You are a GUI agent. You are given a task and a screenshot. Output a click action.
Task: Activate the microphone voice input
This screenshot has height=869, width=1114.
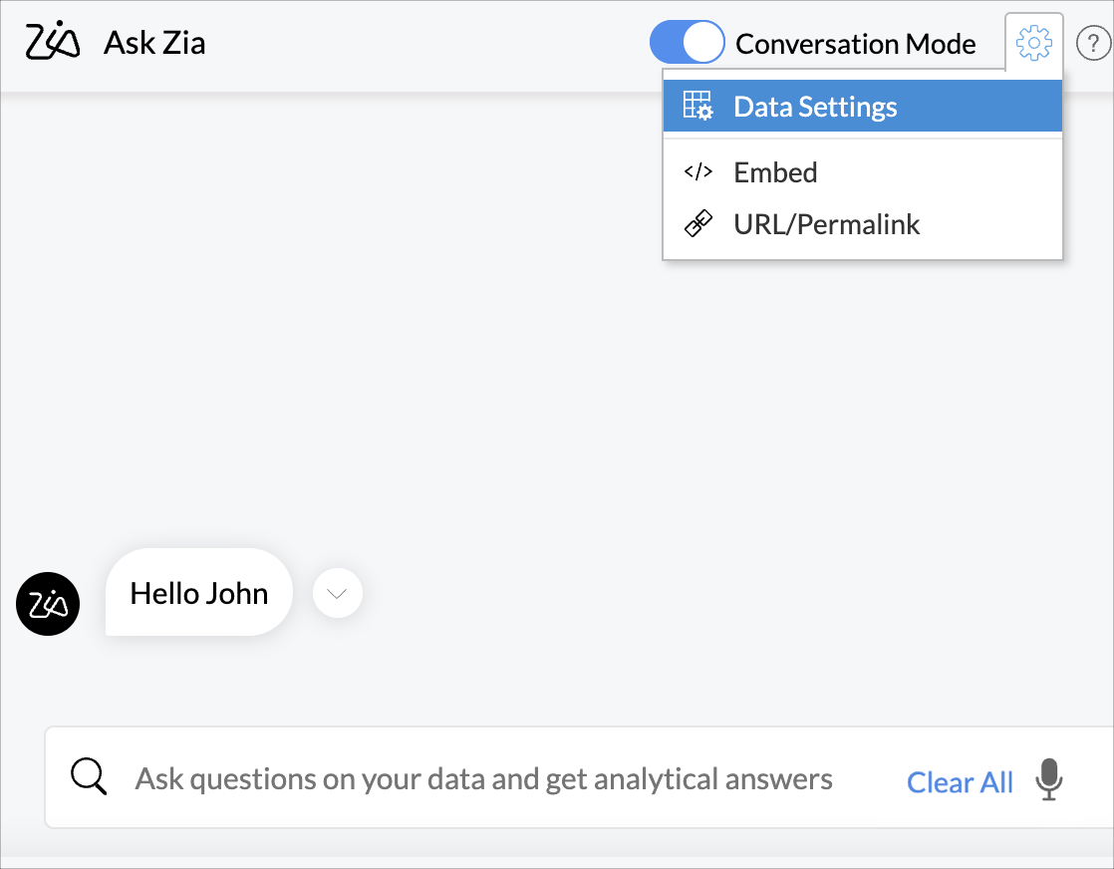[1048, 779]
